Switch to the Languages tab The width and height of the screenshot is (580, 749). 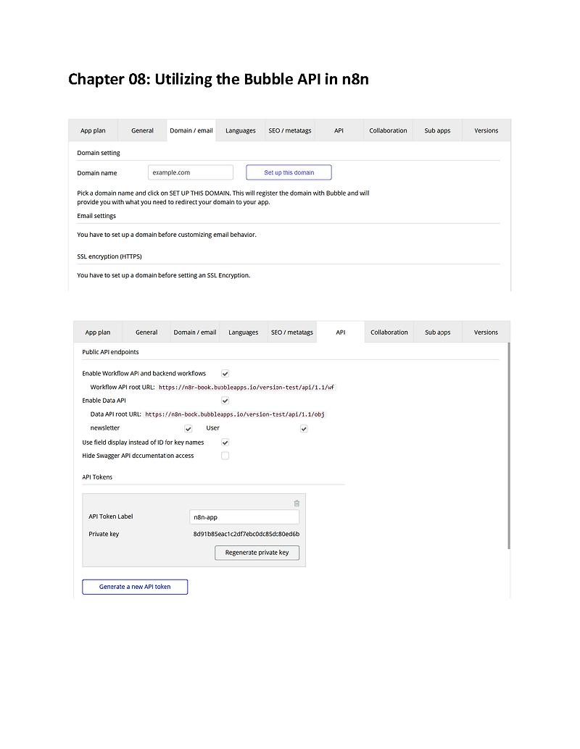243,332
